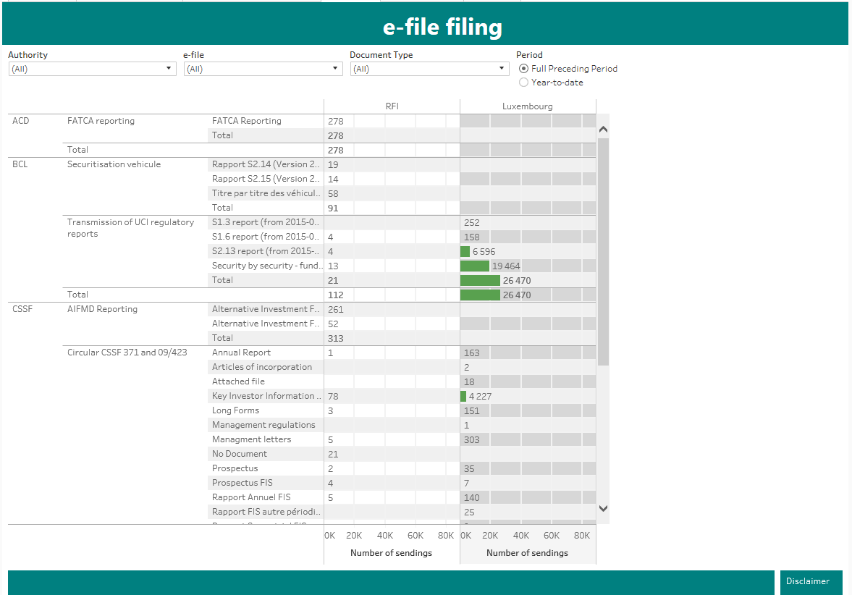Select the S2.13 report green bar
This screenshot has width=852, height=595.
pyautogui.click(x=465, y=251)
